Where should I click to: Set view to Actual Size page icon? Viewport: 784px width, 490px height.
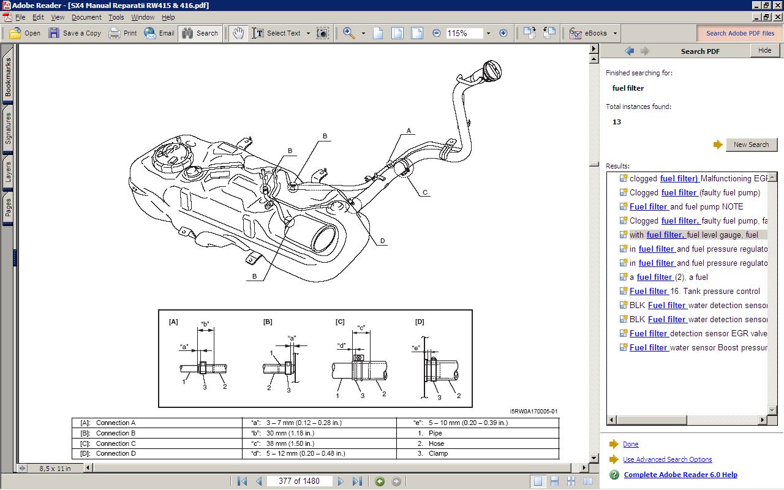(378, 33)
